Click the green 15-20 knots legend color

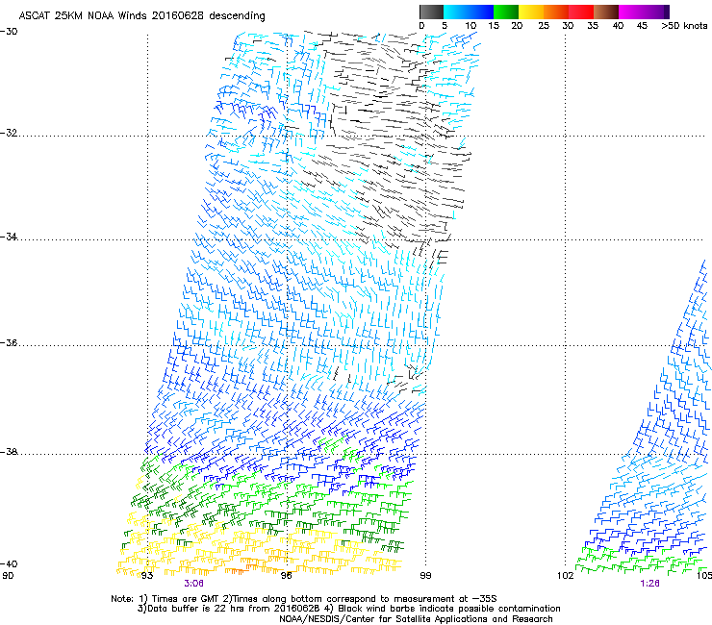coord(506,12)
